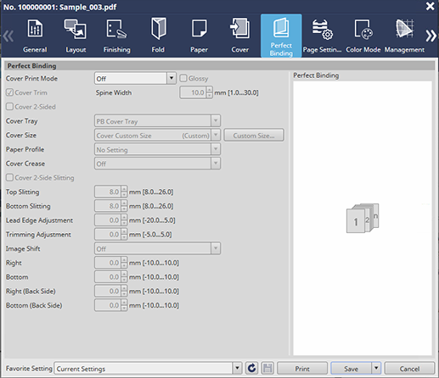Select the Cover icon
This screenshot has width=439, height=378.
click(239, 28)
